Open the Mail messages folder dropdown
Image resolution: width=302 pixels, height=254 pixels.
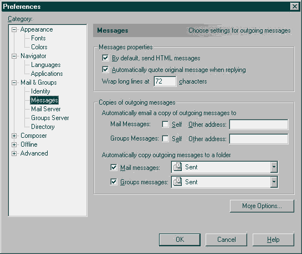pos(274,167)
